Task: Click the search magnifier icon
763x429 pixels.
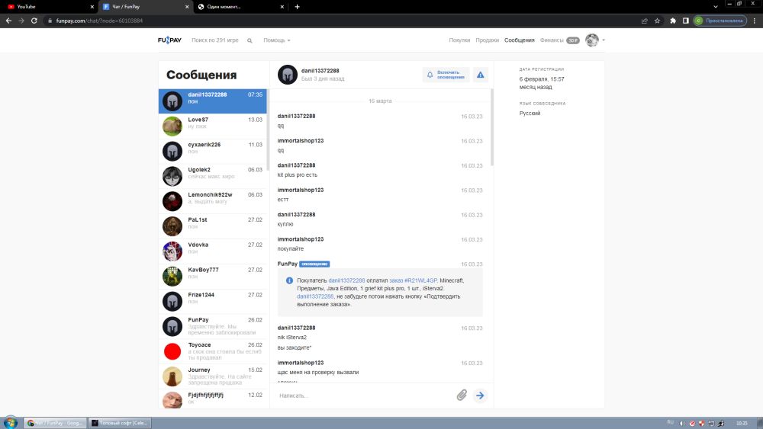Action: pyautogui.click(x=250, y=41)
